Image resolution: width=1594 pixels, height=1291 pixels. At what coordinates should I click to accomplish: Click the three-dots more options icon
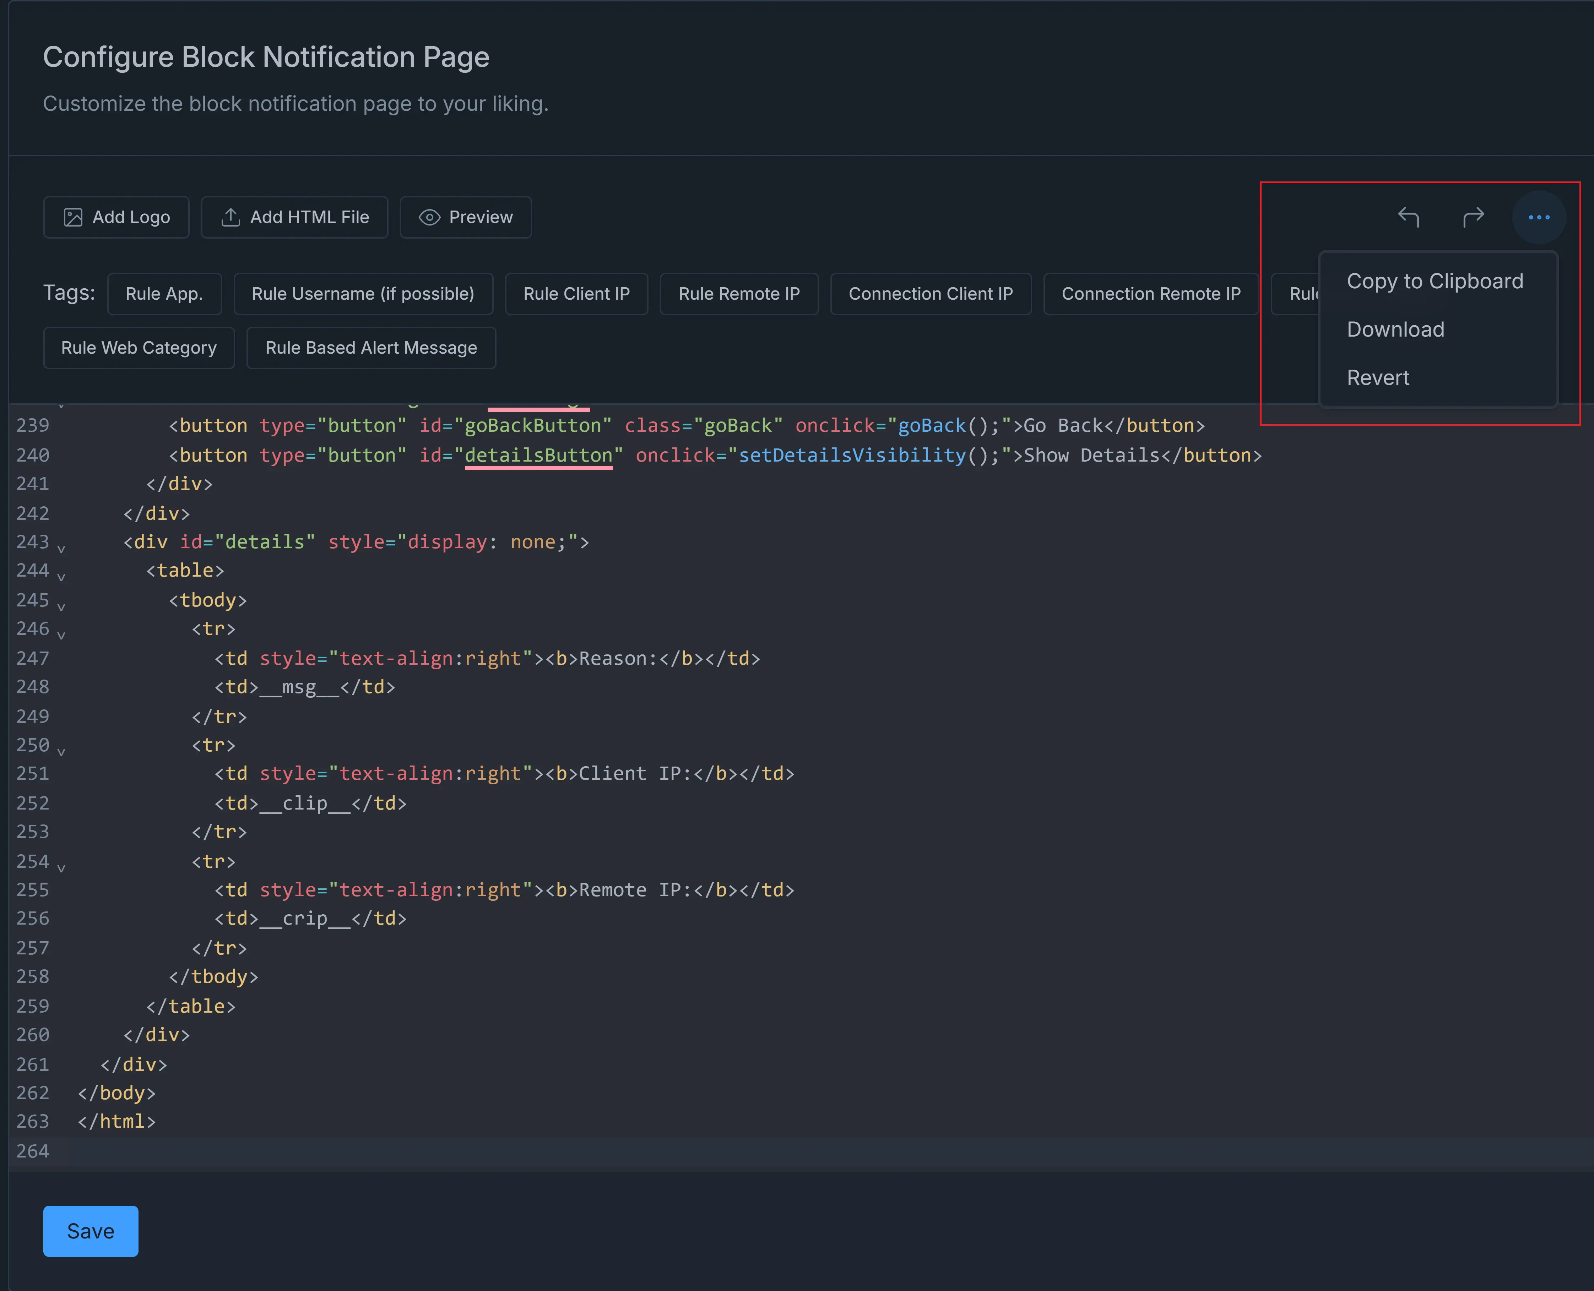click(x=1538, y=217)
